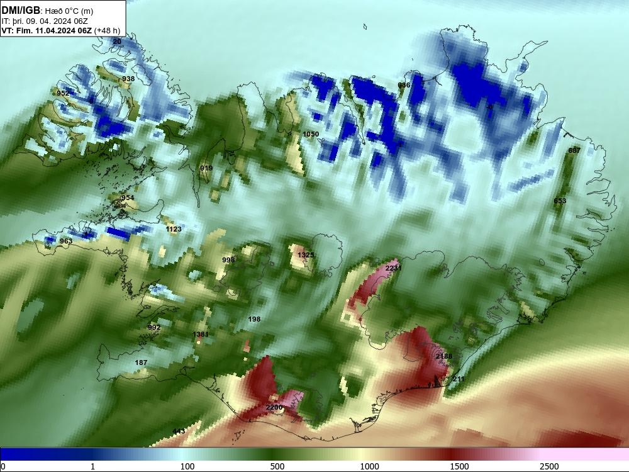Viewport: 629px width, 472px height.
Task: Click the map value 954
Action: (x=128, y=198)
